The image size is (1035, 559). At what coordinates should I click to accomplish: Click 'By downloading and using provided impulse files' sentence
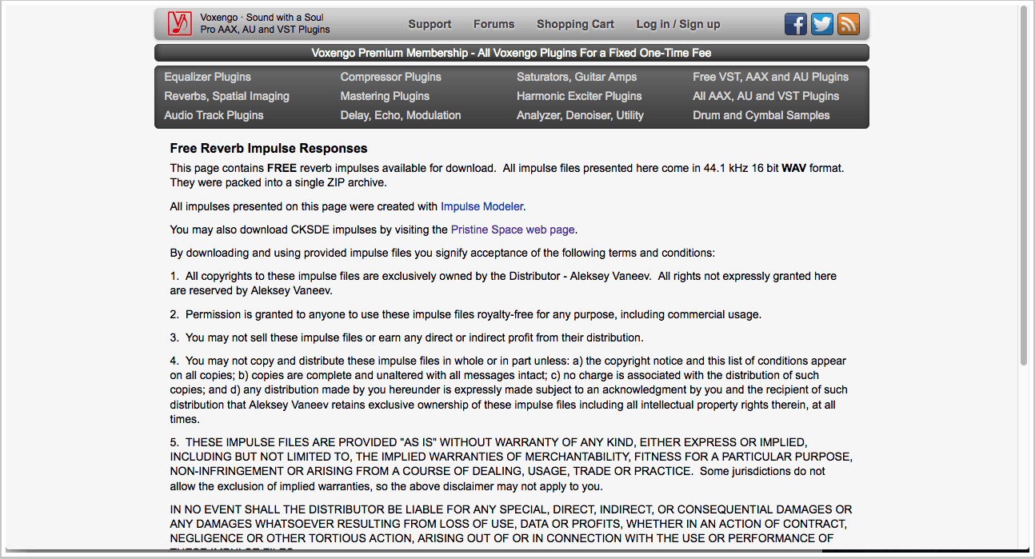[x=442, y=253]
